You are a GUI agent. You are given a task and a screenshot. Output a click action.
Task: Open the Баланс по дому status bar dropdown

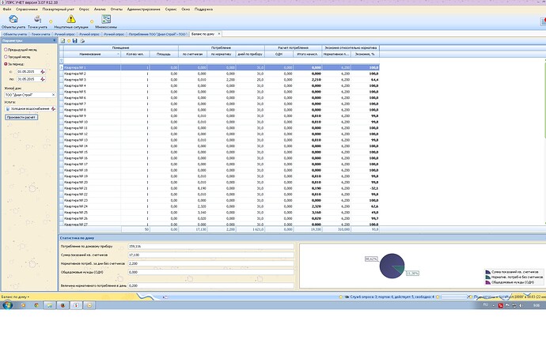15,297
